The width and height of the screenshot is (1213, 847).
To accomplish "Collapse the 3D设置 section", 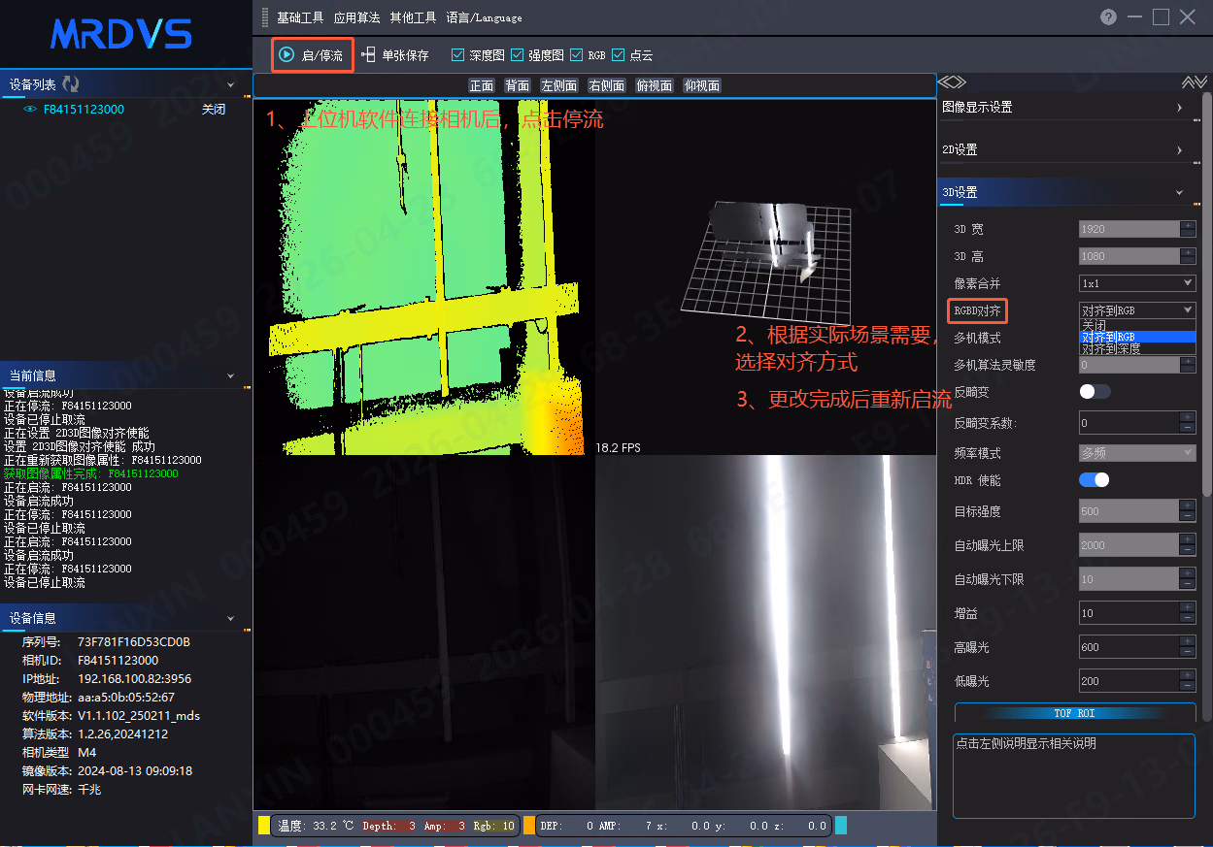I will click(1066, 192).
